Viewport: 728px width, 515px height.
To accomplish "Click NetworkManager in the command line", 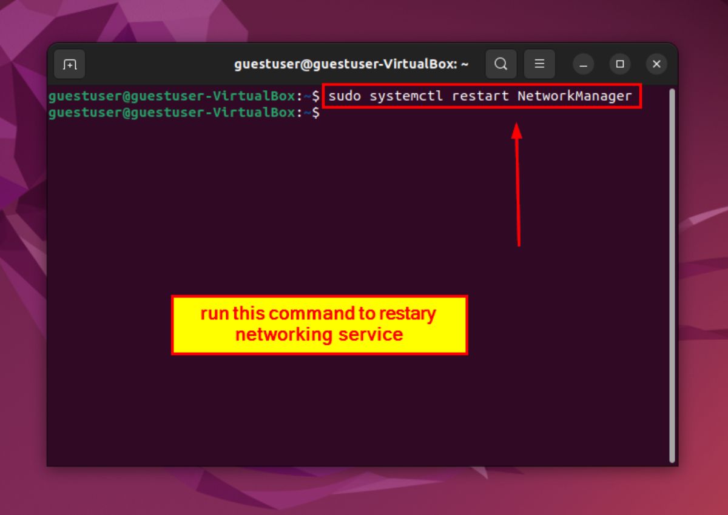I will coord(575,96).
